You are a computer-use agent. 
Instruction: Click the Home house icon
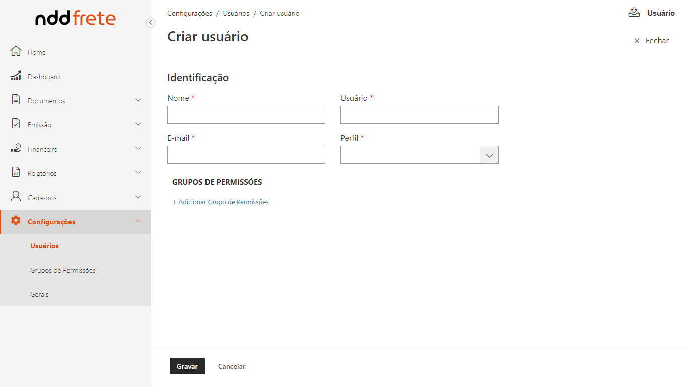click(16, 51)
